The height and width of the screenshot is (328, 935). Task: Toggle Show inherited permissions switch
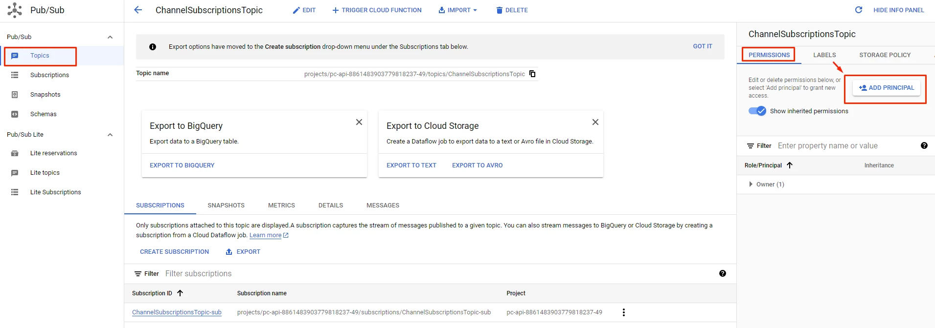(757, 111)
